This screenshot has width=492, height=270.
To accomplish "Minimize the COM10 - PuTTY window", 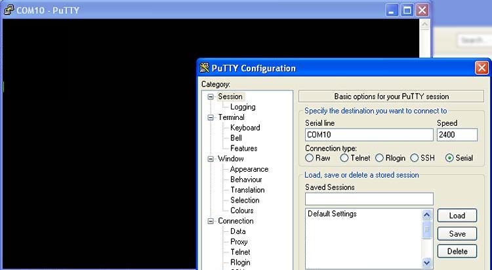I will pos(392,10).
